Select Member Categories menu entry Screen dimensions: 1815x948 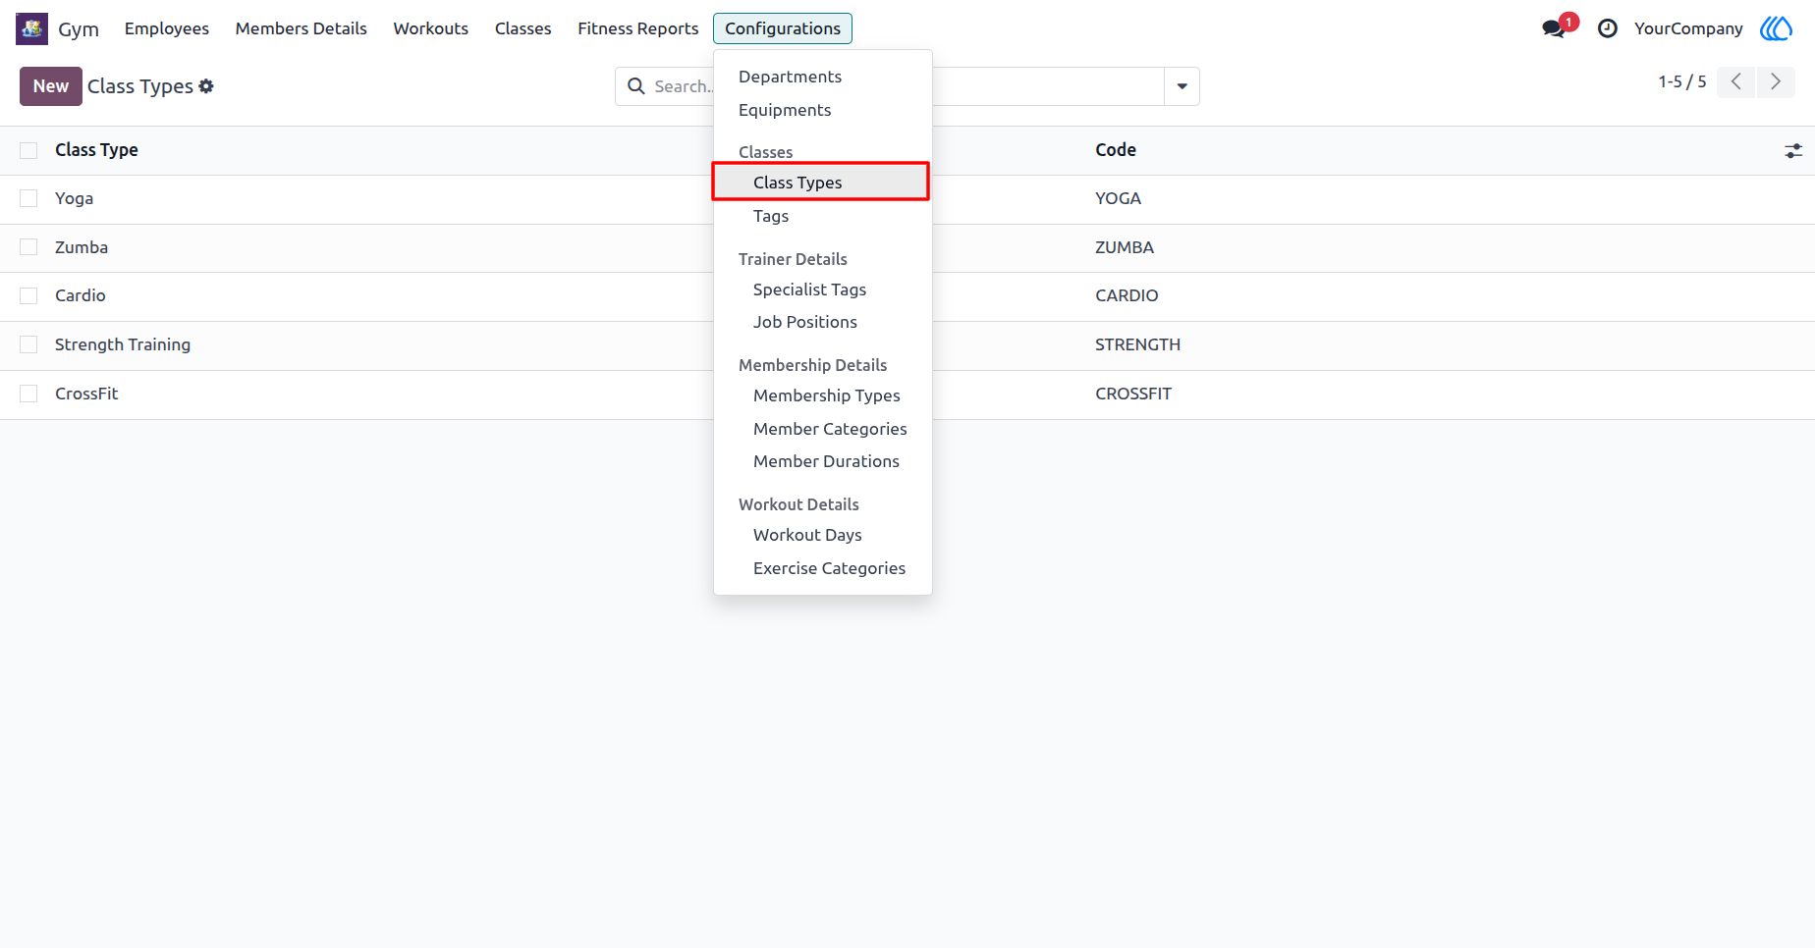(823, 429)
